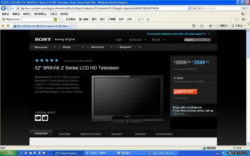
Task: Switch to the ACCESSORIES tab
Action: (x=164, y=134)
